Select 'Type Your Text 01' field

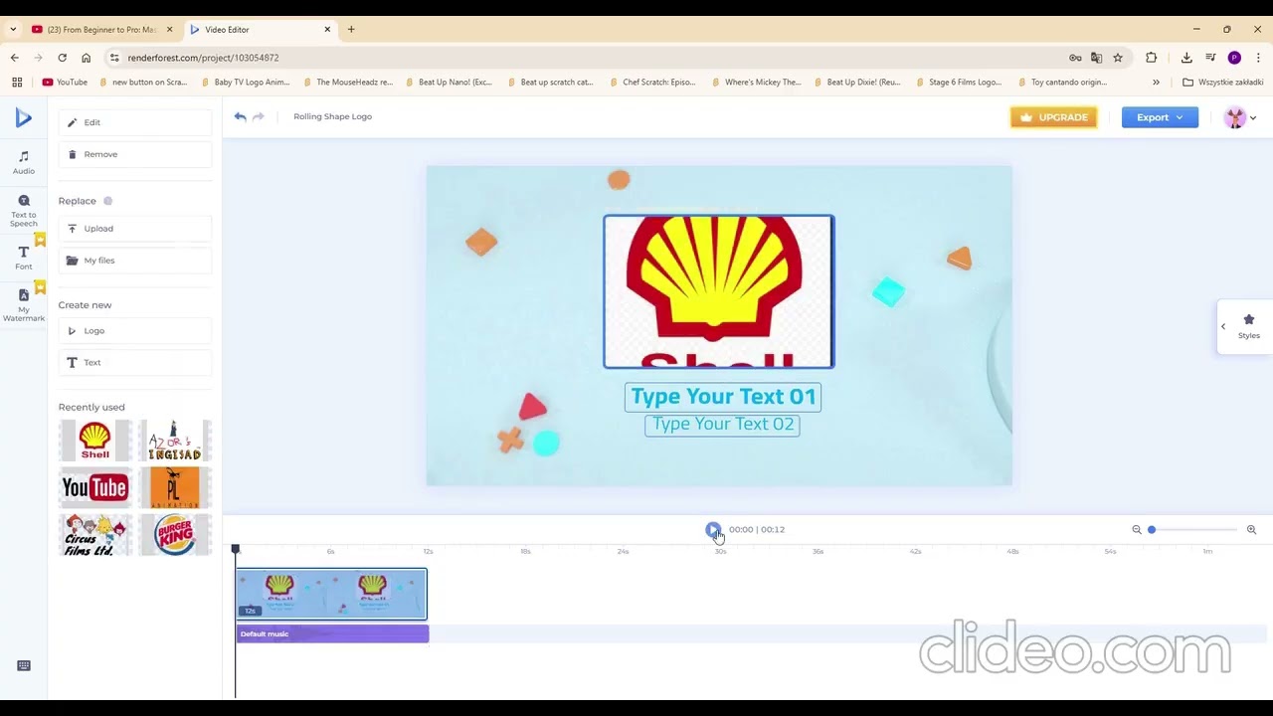[x=723, y=397]
